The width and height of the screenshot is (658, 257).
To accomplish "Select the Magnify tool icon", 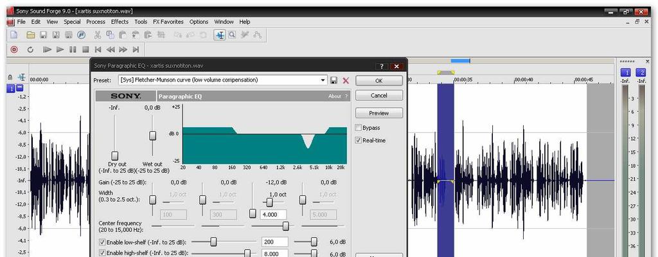I will click(231, 35).
